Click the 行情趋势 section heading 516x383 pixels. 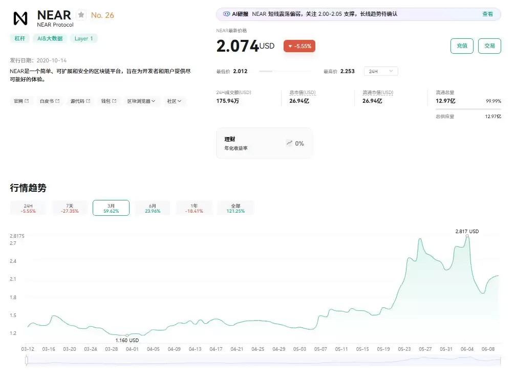point(28,188)
